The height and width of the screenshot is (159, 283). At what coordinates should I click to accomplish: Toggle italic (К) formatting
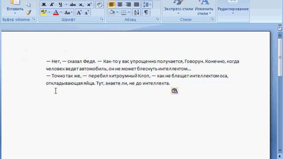point(52,4)
